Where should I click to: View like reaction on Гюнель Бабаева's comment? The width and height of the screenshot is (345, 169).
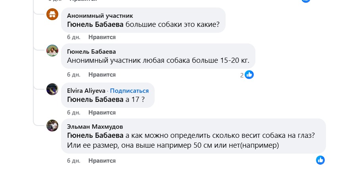[249, 75]
